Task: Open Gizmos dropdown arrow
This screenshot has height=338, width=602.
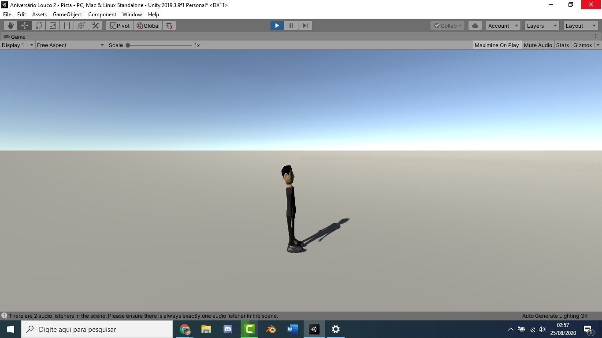Action: point(598,45)
